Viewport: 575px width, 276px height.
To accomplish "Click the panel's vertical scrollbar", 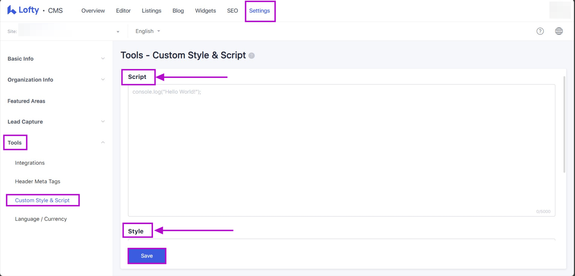I will coord(564,124).
